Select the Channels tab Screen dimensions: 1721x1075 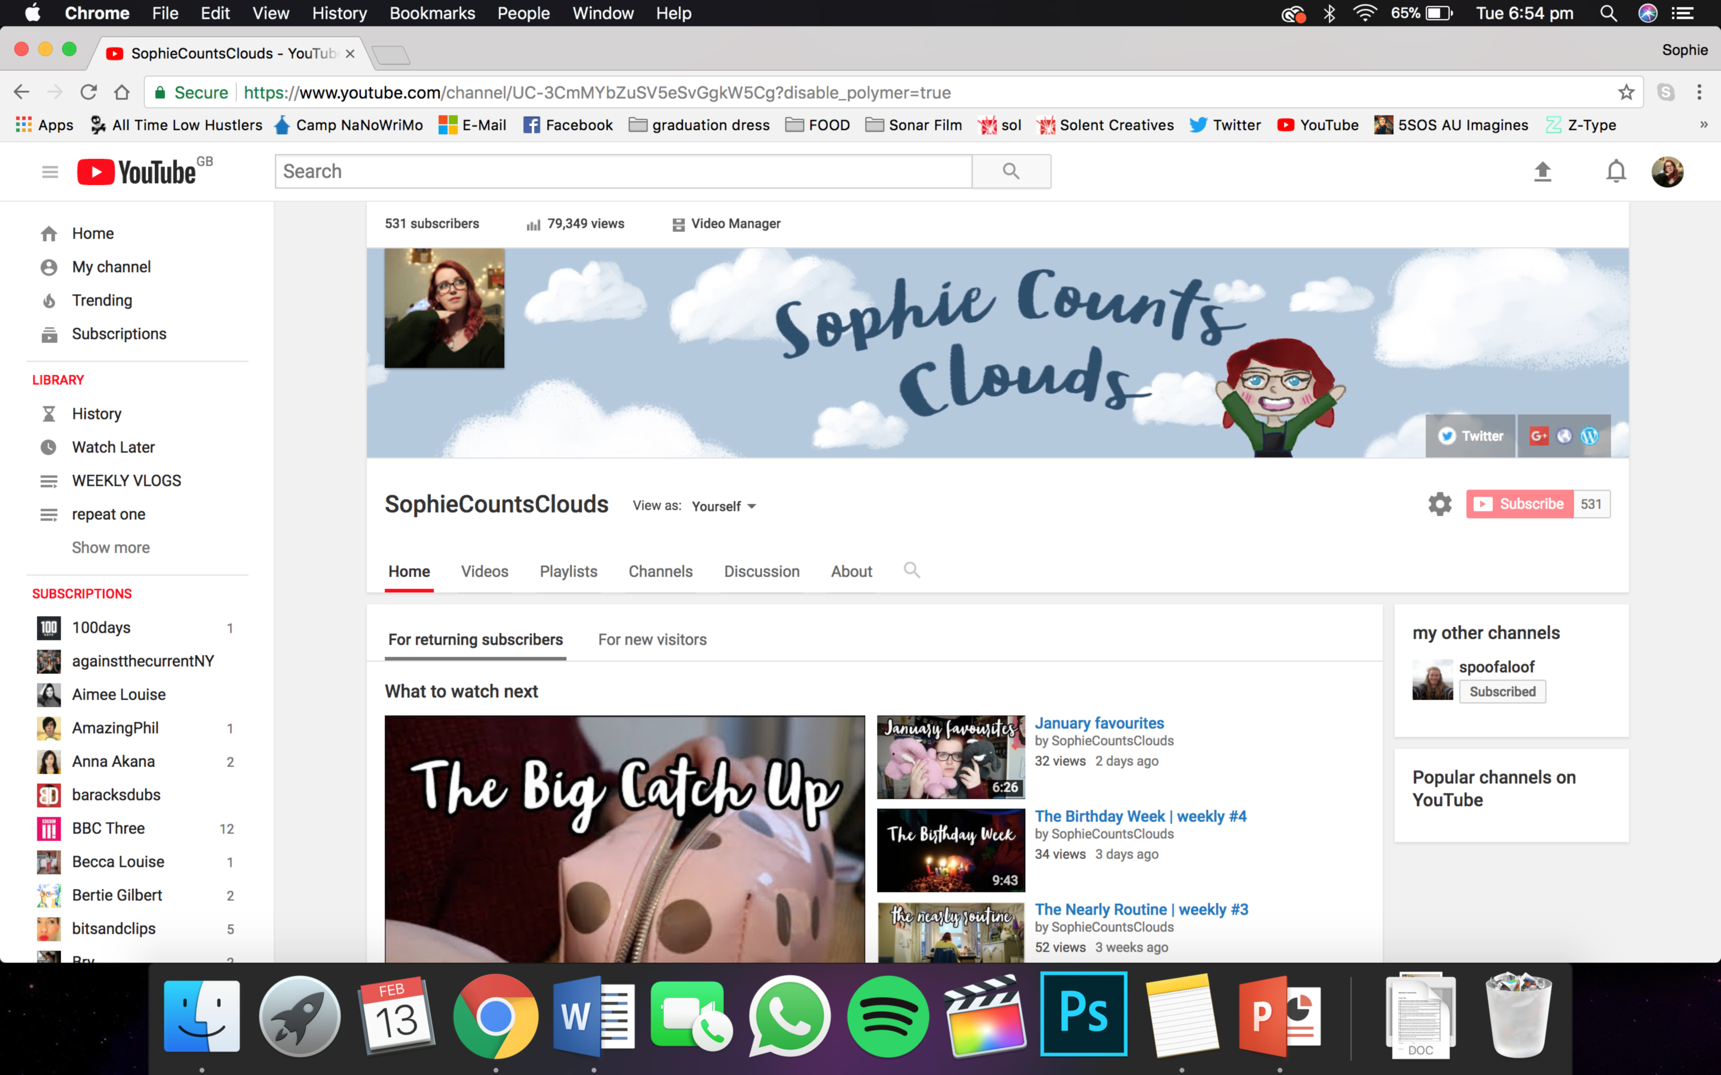click(x=661, y=572)
